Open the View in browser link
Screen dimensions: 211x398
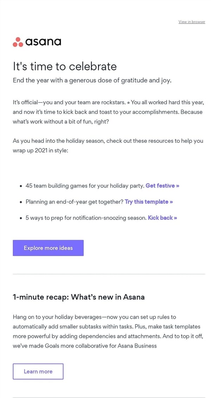(x=192, y=21)
